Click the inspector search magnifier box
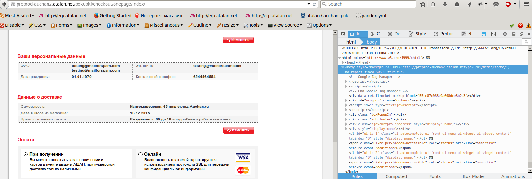 (526, 42)
